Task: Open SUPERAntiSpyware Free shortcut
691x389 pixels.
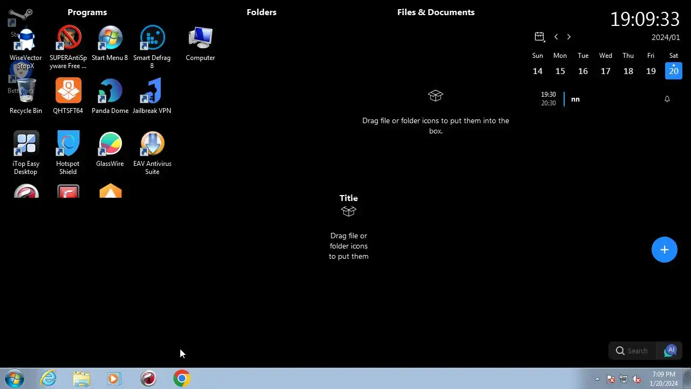Action: [x=68, y=48]
